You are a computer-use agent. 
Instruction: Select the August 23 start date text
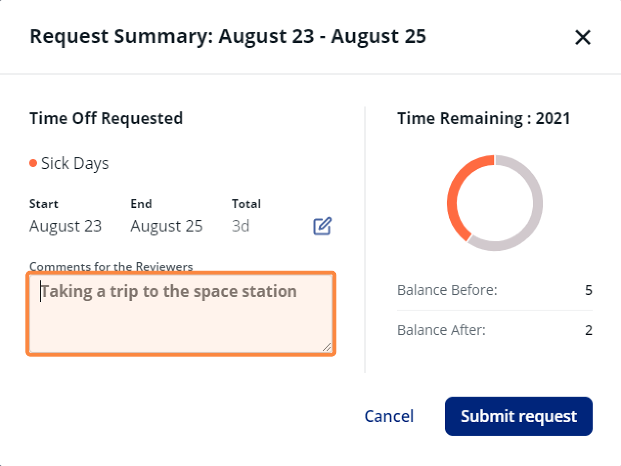tap(66, 226)
